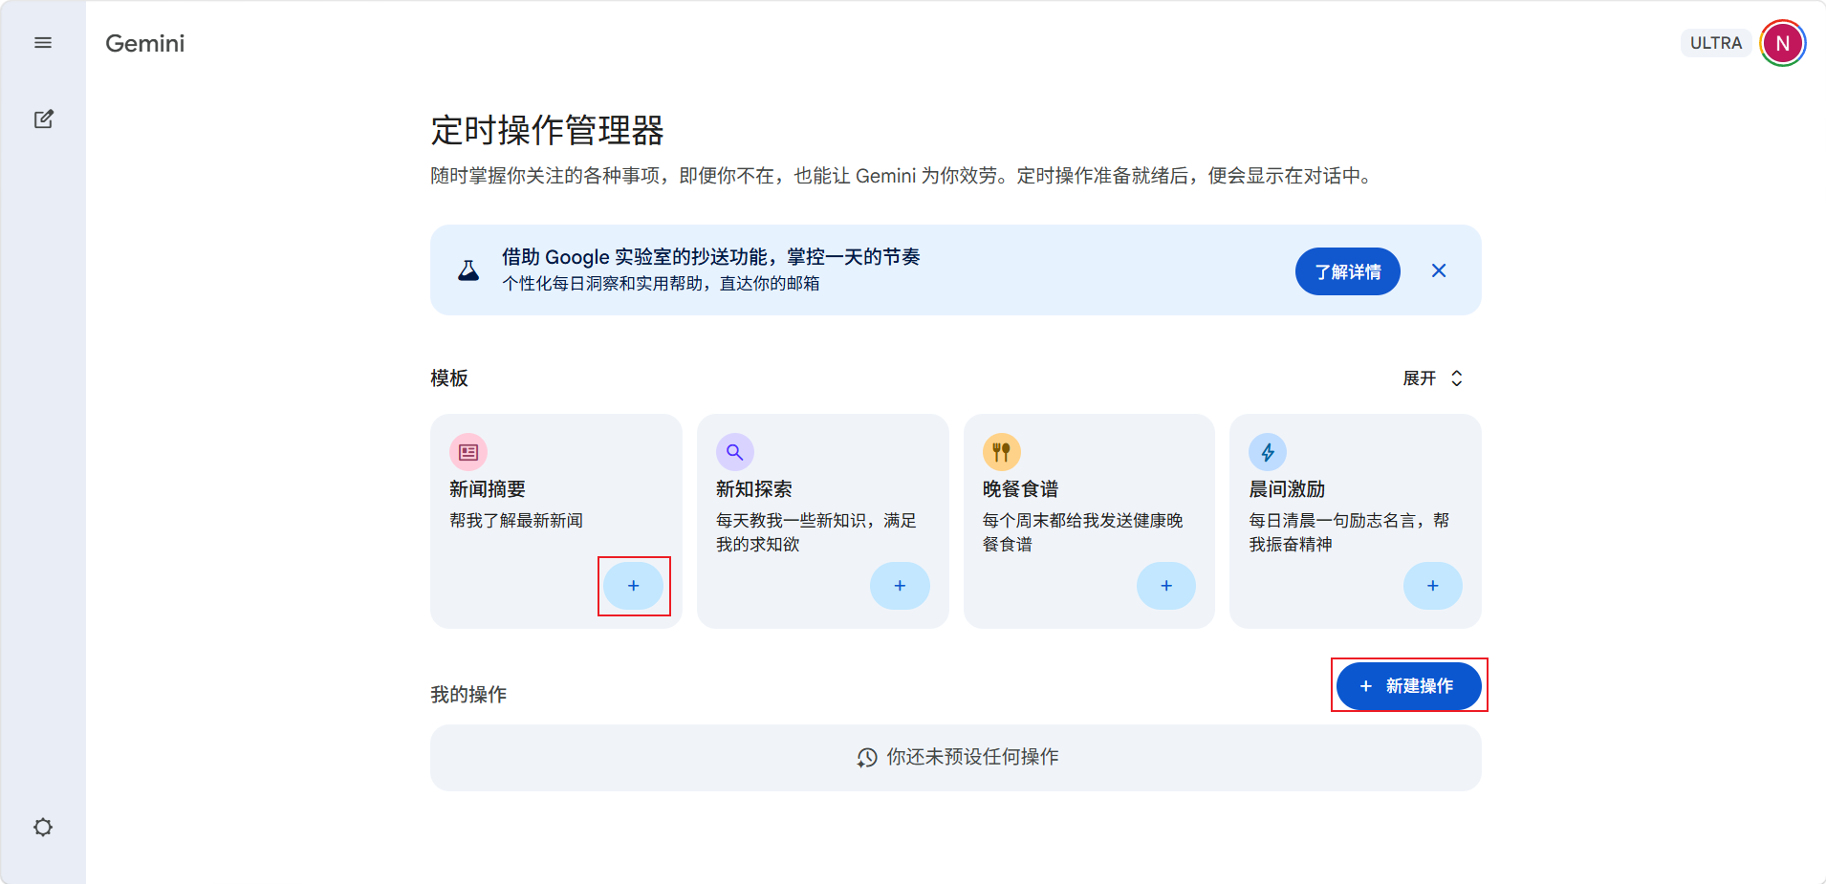
Task: Add the 晨间激励 template
Action: click(x=1432, y=586)
